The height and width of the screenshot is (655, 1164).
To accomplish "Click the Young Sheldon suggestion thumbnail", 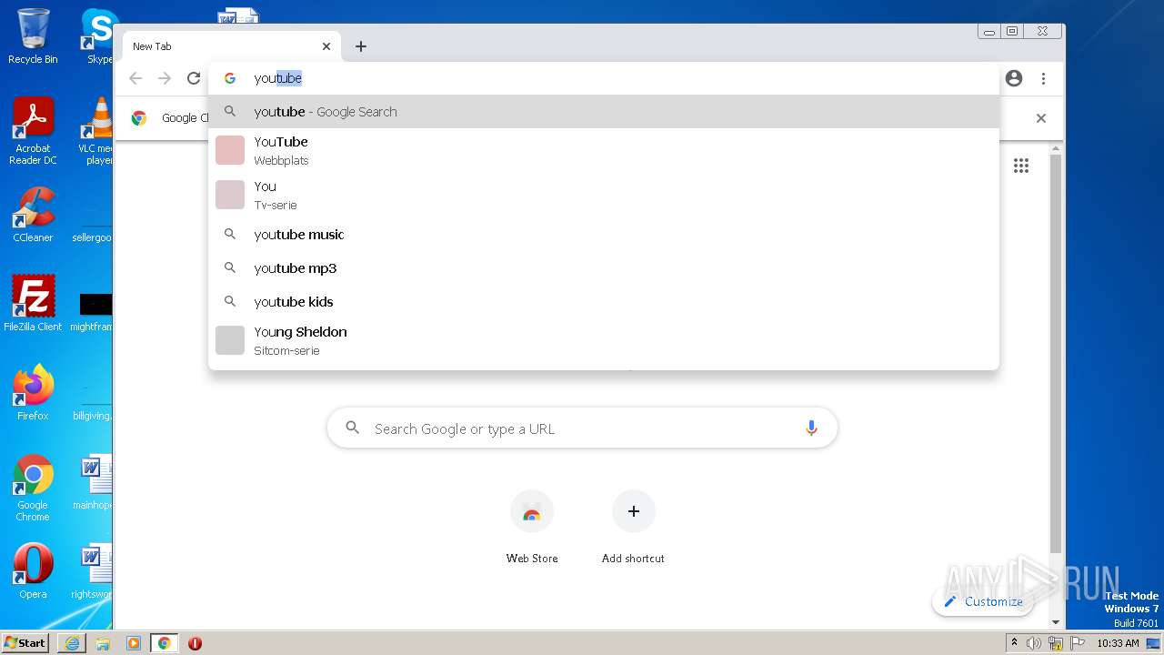I will tap(230, 340).
